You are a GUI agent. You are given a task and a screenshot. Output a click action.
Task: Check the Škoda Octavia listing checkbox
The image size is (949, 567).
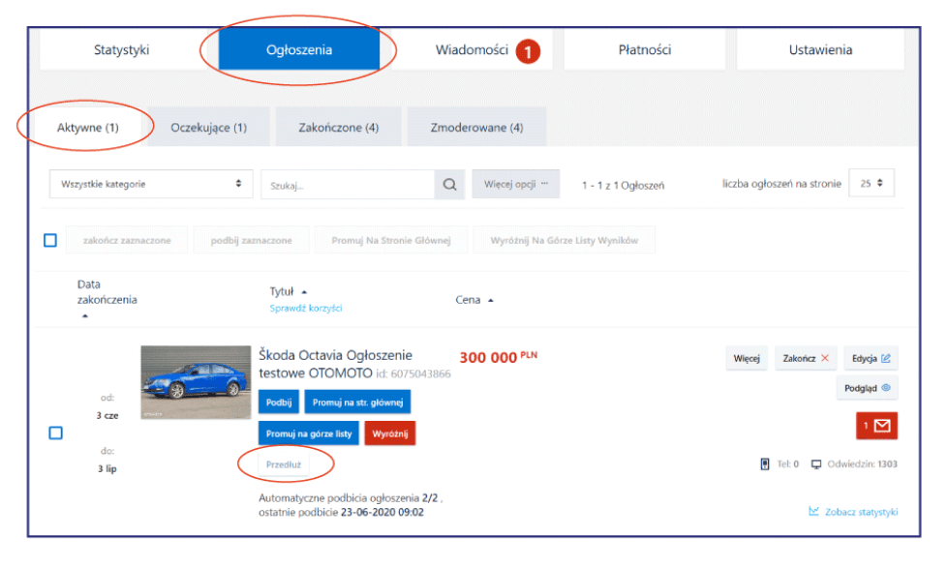pos(56,433)
